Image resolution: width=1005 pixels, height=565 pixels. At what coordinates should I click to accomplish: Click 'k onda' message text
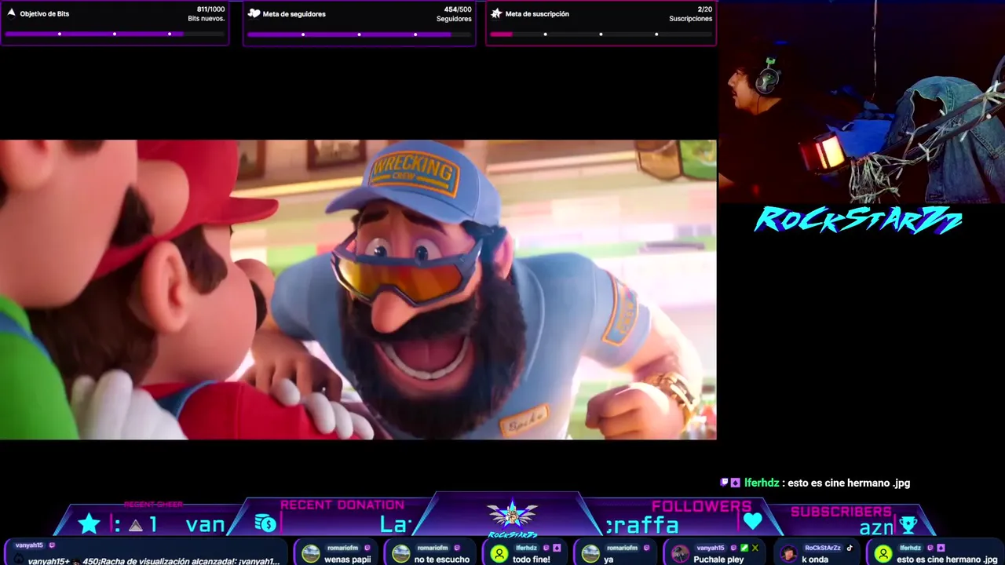coord(815,560)
